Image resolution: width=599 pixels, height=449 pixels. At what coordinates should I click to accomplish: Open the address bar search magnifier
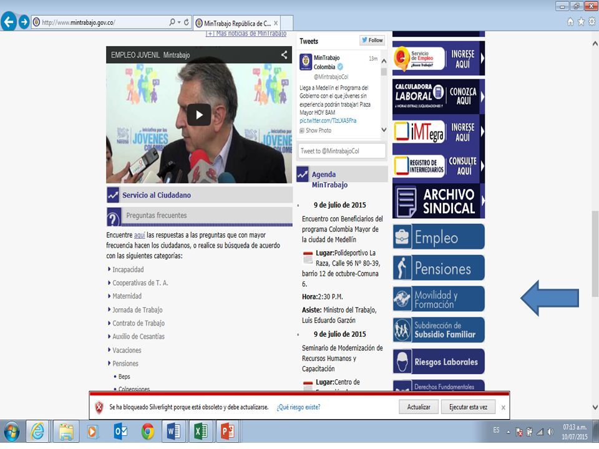tap(172, 22)
